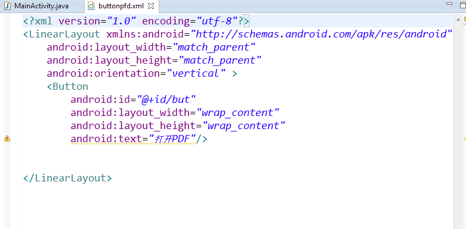466x229 pixels.
Task: Click the android:text "打开PDF" value
Action: pyautogui.click(x=172, y=139)
